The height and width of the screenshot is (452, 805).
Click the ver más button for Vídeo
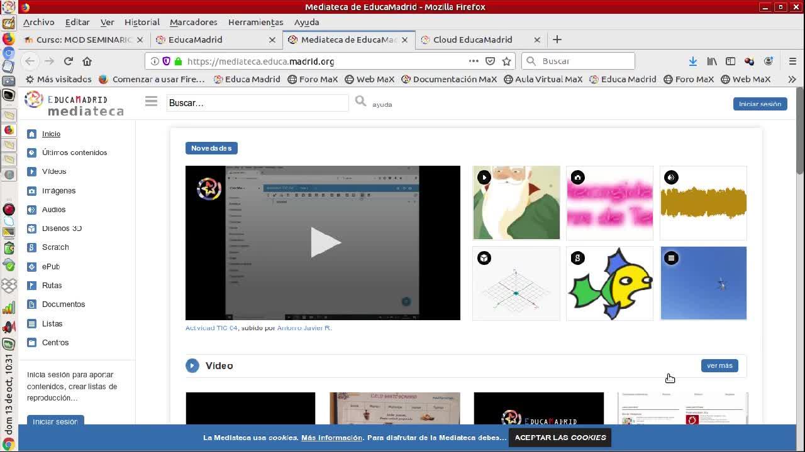(719, 365)
